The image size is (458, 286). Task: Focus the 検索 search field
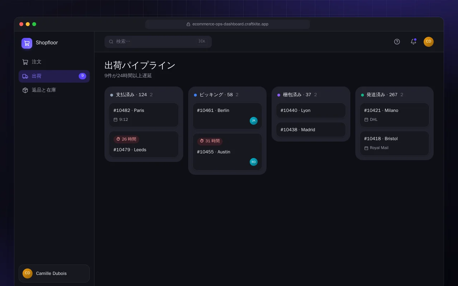[x=158, y=41]
